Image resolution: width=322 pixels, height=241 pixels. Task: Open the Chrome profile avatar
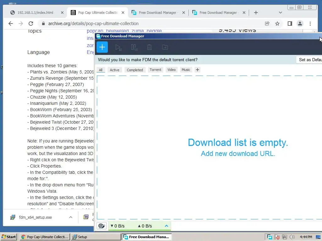[300, 24]
